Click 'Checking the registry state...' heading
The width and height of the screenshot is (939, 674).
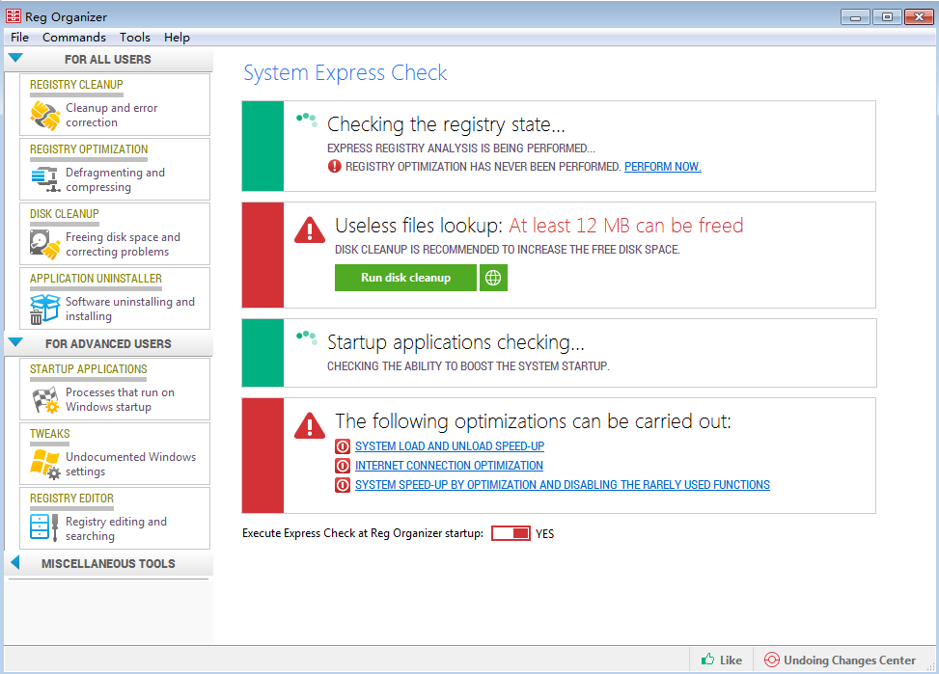pyautogui.click(x=446, y=124)
